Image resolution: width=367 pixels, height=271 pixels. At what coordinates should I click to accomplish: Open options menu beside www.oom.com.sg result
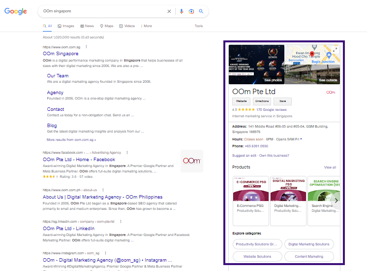click(87, 47)
